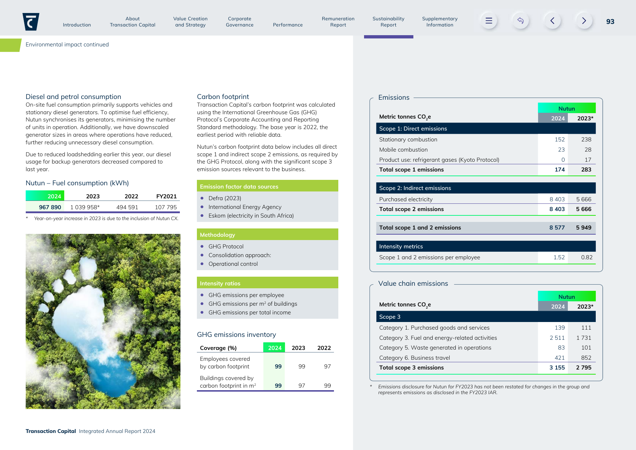This screenshot has height=450, width=636.
Task: Click the Total scope 3 emissions 3 155 value
Action: [557, 368]
